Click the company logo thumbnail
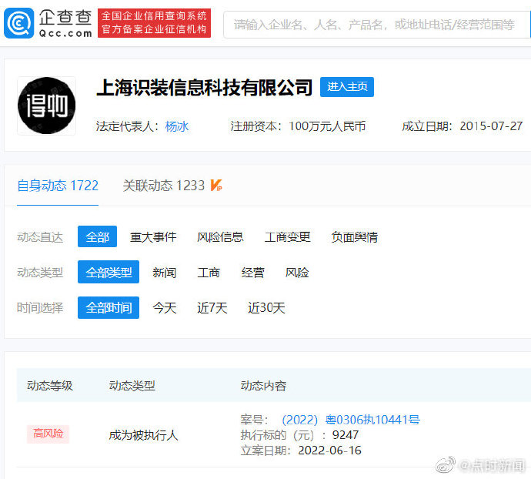Image resolution: width=531 pixels, height=479 pixels. click(46, 106)
